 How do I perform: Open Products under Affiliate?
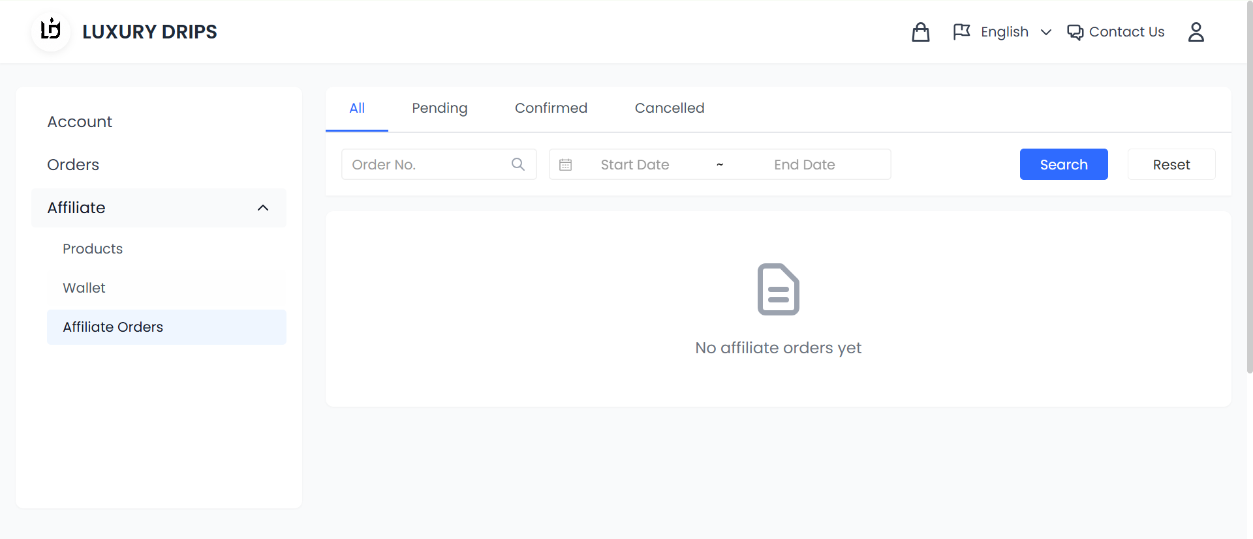coord(166,249)
